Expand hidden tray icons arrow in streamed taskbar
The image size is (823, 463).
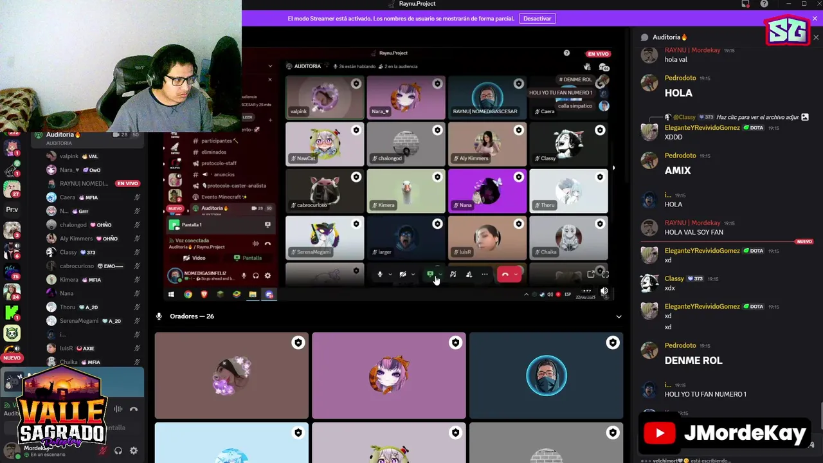[x=527, y=295]
